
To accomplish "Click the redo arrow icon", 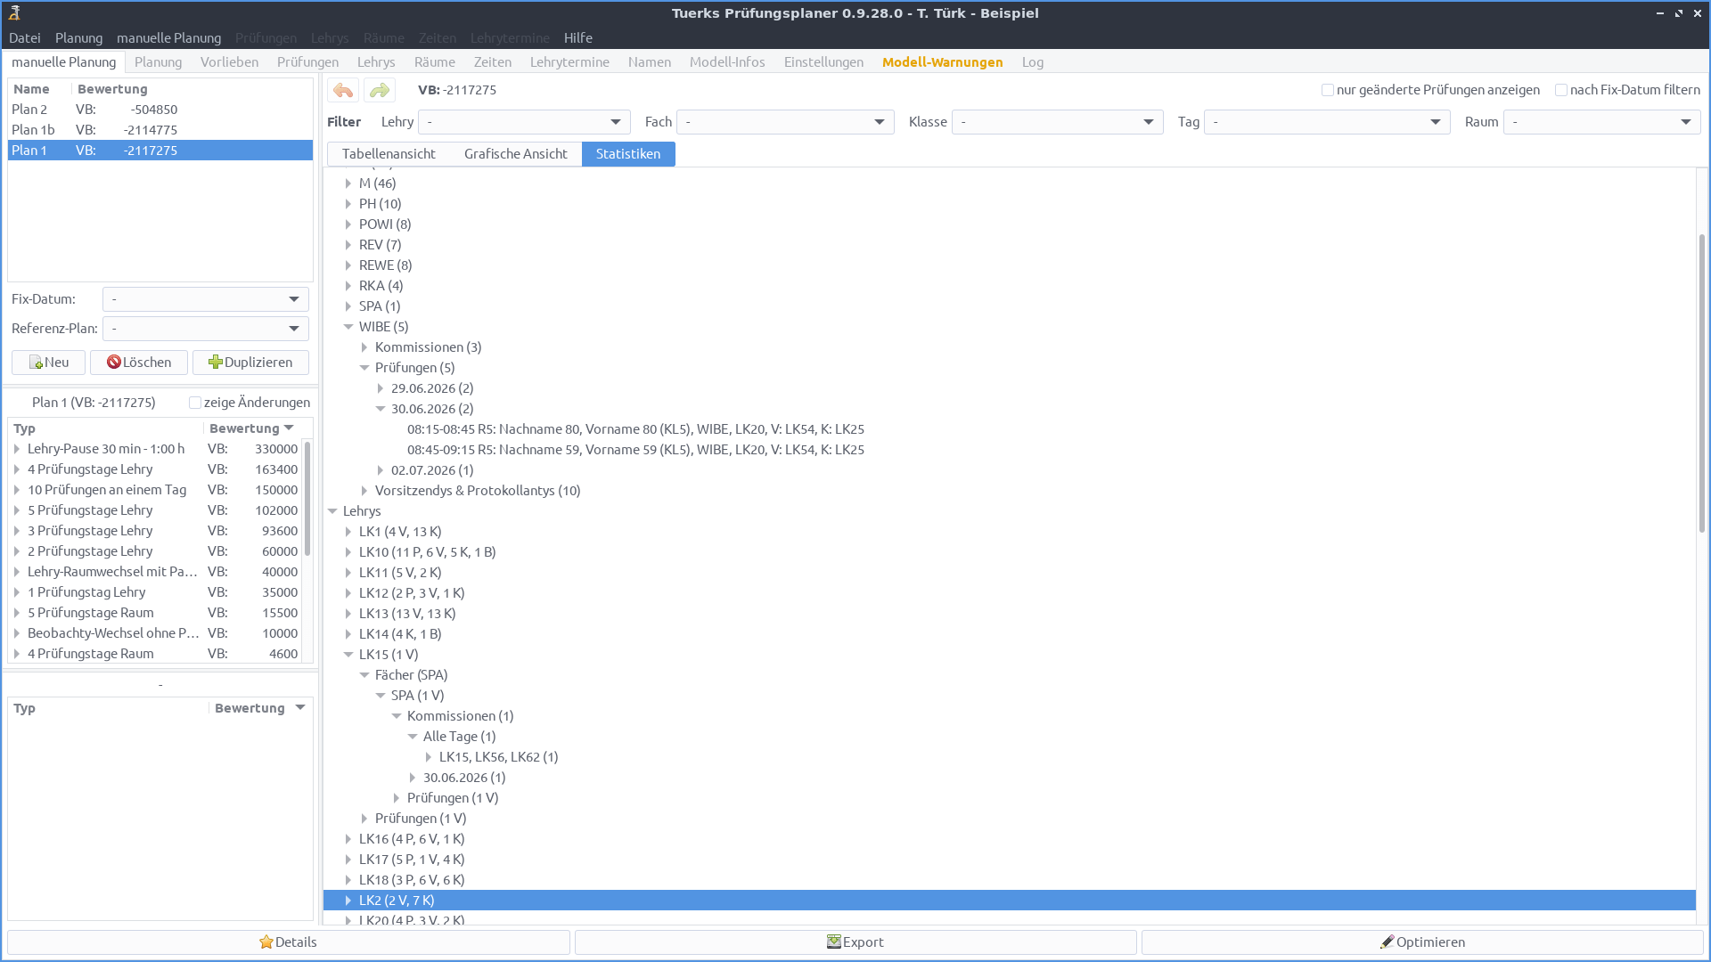I will [379, 90].
